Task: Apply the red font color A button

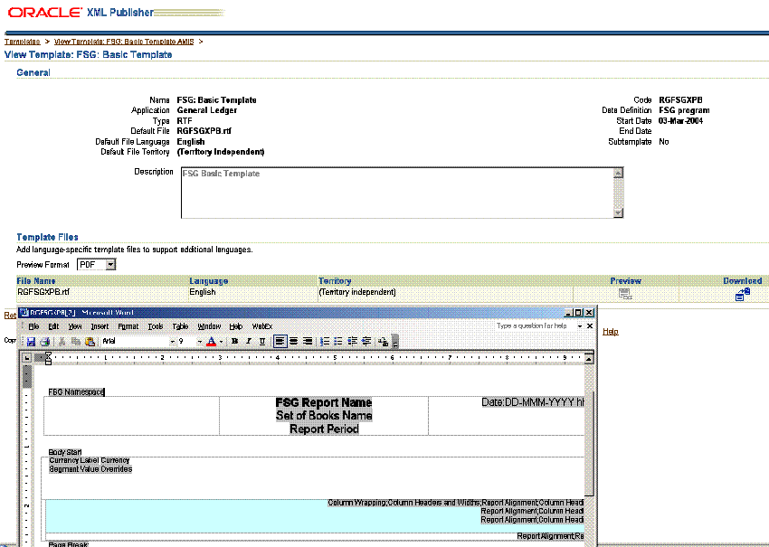Action: tap(211, 342)
